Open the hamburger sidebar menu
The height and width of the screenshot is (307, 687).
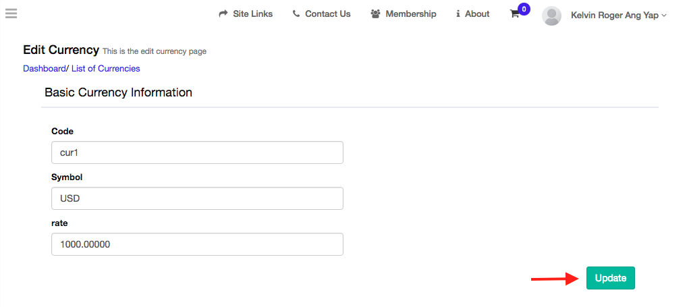(x=11, y=13)
